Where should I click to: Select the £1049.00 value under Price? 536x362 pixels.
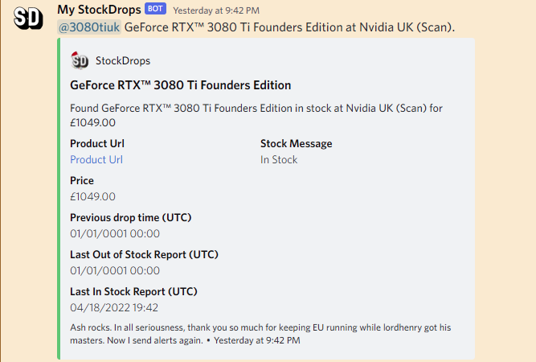(92, 197)
